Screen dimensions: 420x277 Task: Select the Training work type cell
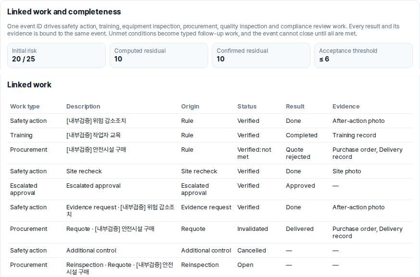point(21,135)
